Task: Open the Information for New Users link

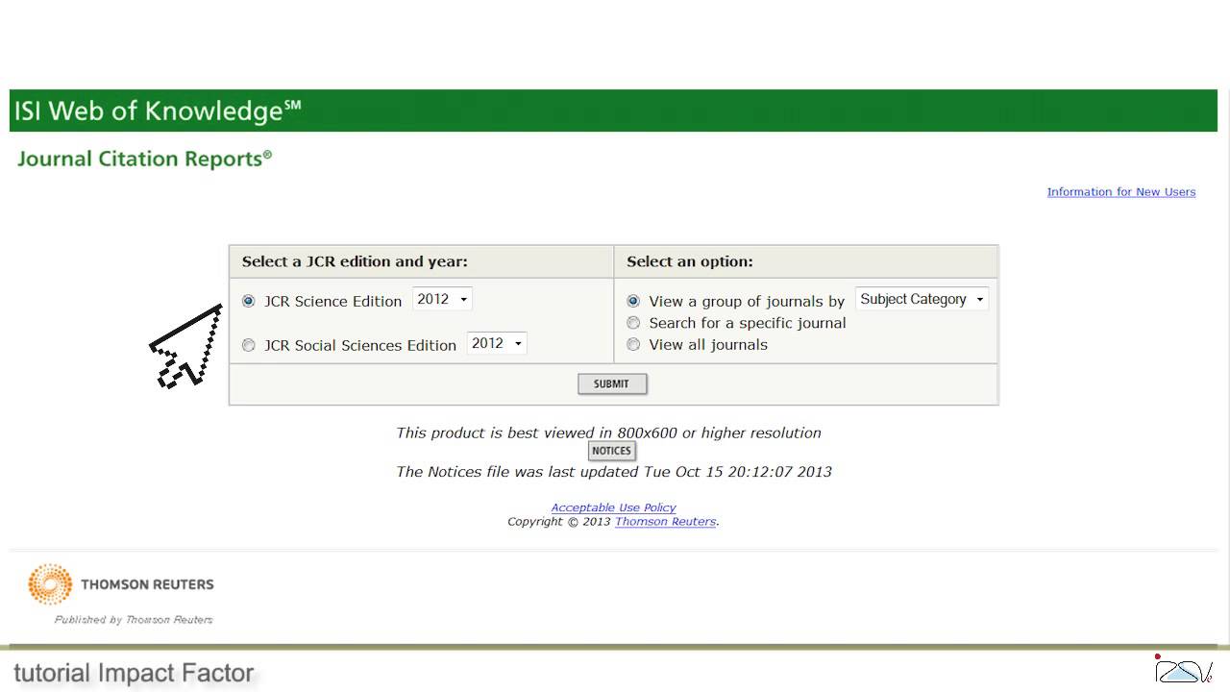Action: [1121, 192]
